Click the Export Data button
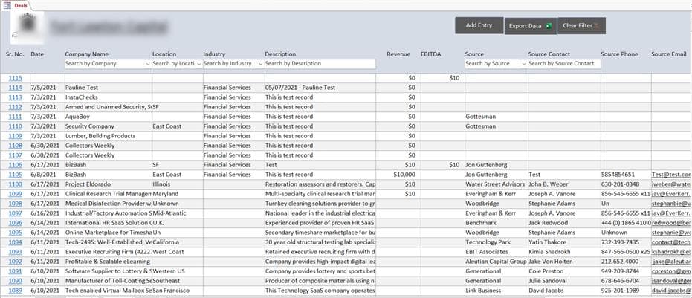Viewport: 692px width, 298px height. (530, 26)
